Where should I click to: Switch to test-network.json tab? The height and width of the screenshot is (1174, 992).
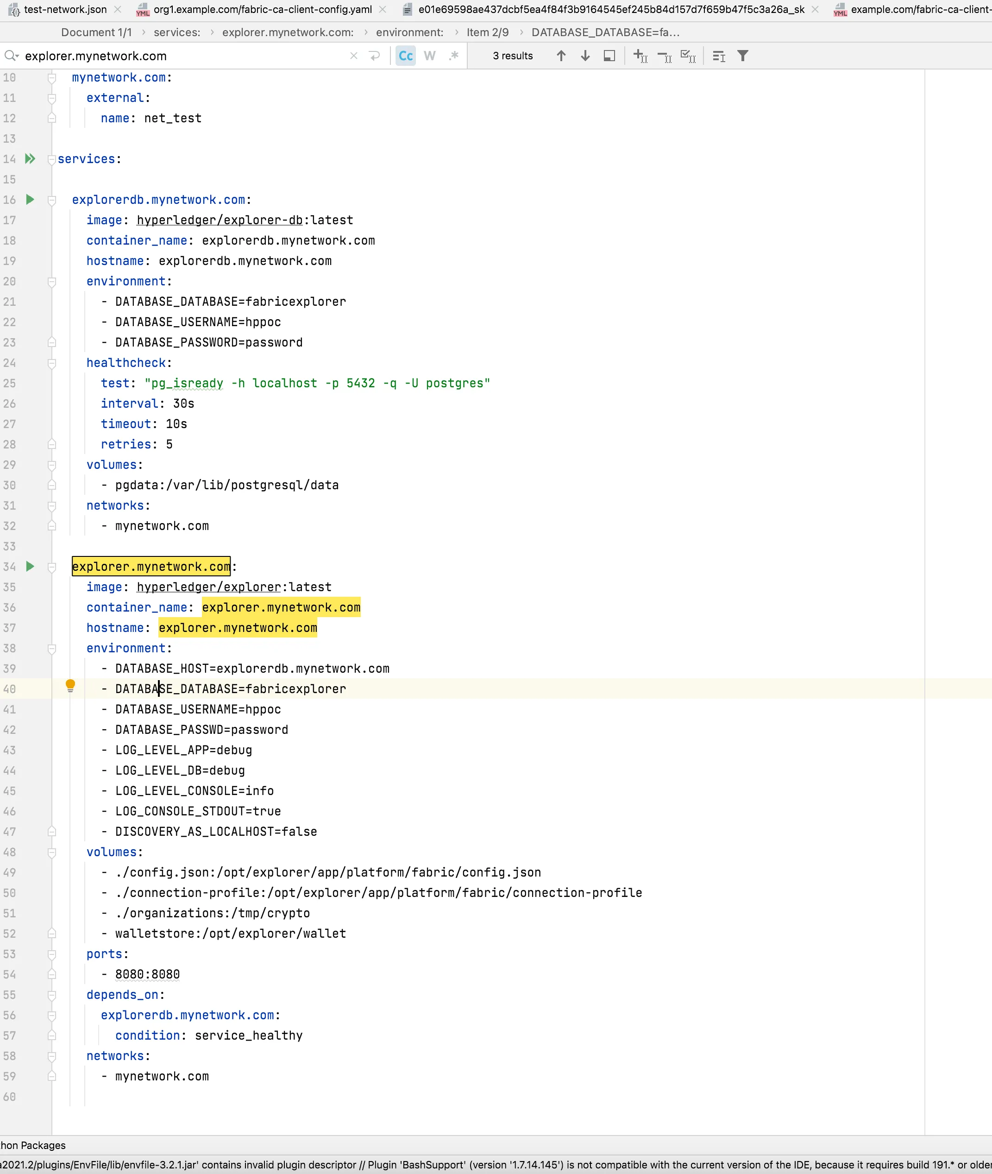click(65, 10)
